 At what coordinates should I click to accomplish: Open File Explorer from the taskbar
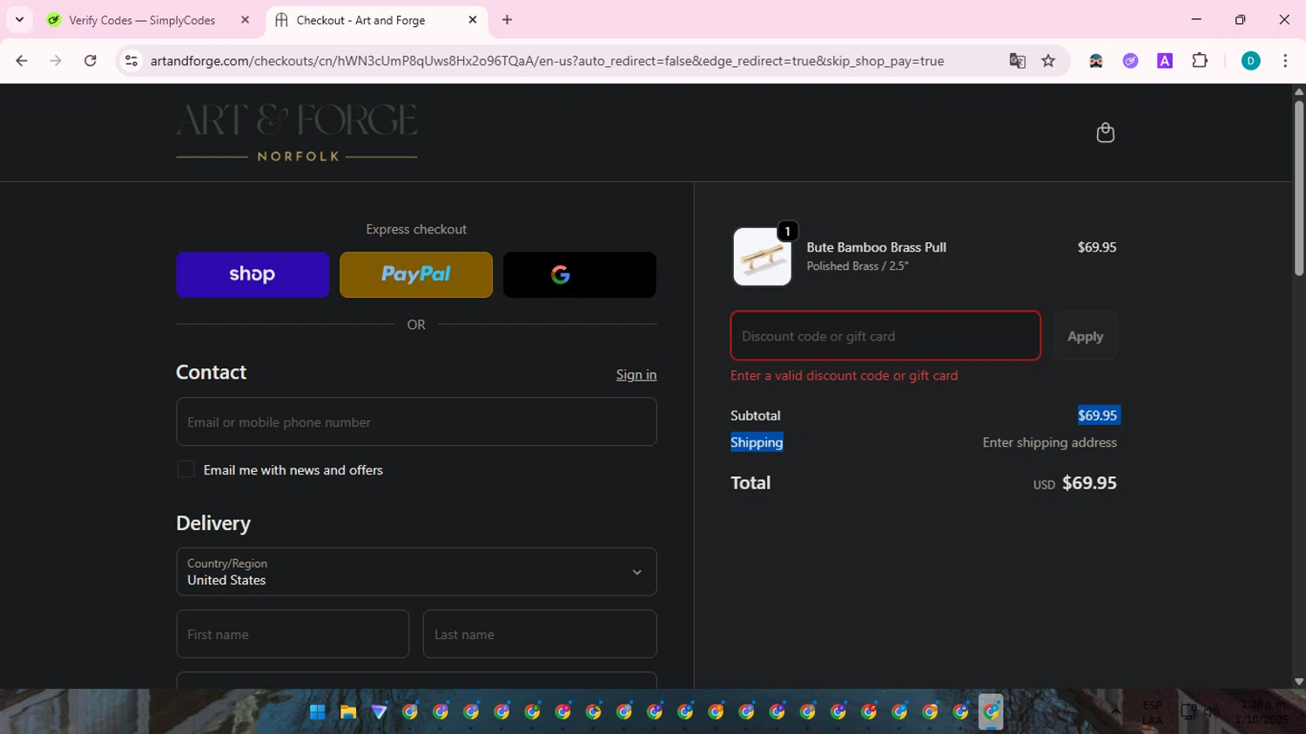348,712
